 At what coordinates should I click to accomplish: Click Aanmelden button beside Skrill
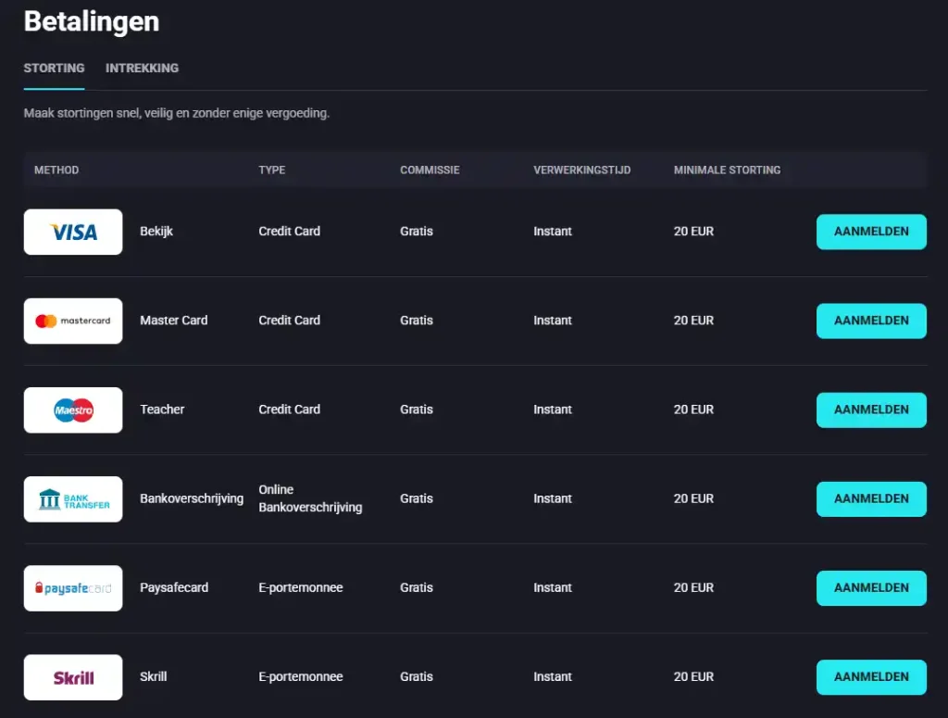point(871,677)
